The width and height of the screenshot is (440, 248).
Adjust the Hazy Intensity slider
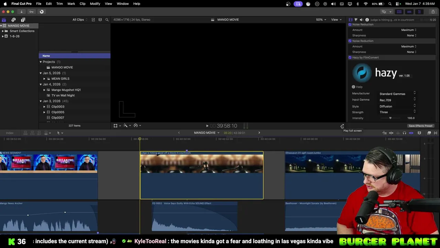pyautogui.click(x=390, y=118)
